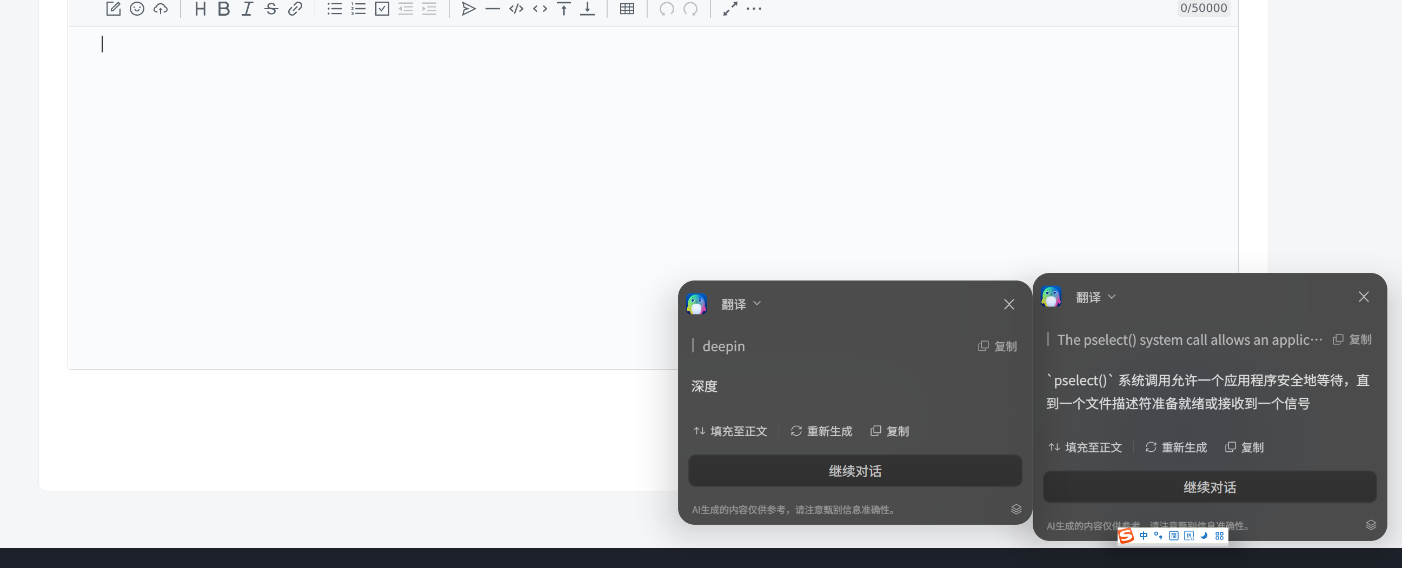This screenshot has height=568, width=1402.
Task: Click the insert line after icon
Action: 587,8
